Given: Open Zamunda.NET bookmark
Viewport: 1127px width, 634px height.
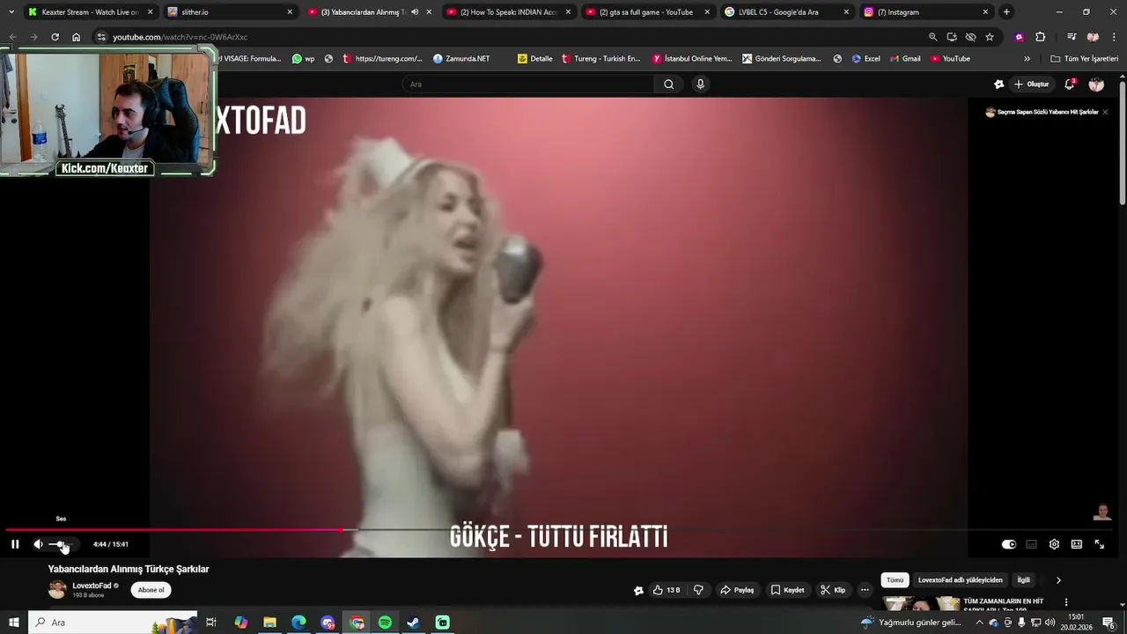Looking at the screenshot, I should [461, 59].
